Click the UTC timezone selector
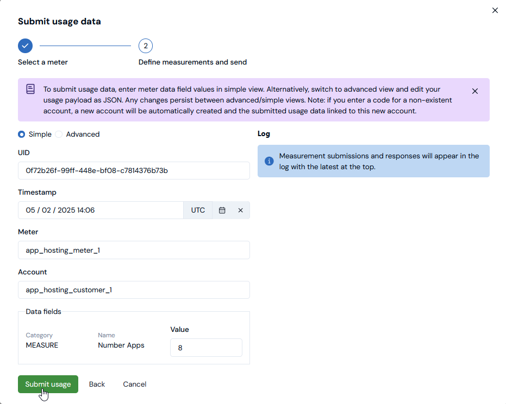 click(198, 210)
